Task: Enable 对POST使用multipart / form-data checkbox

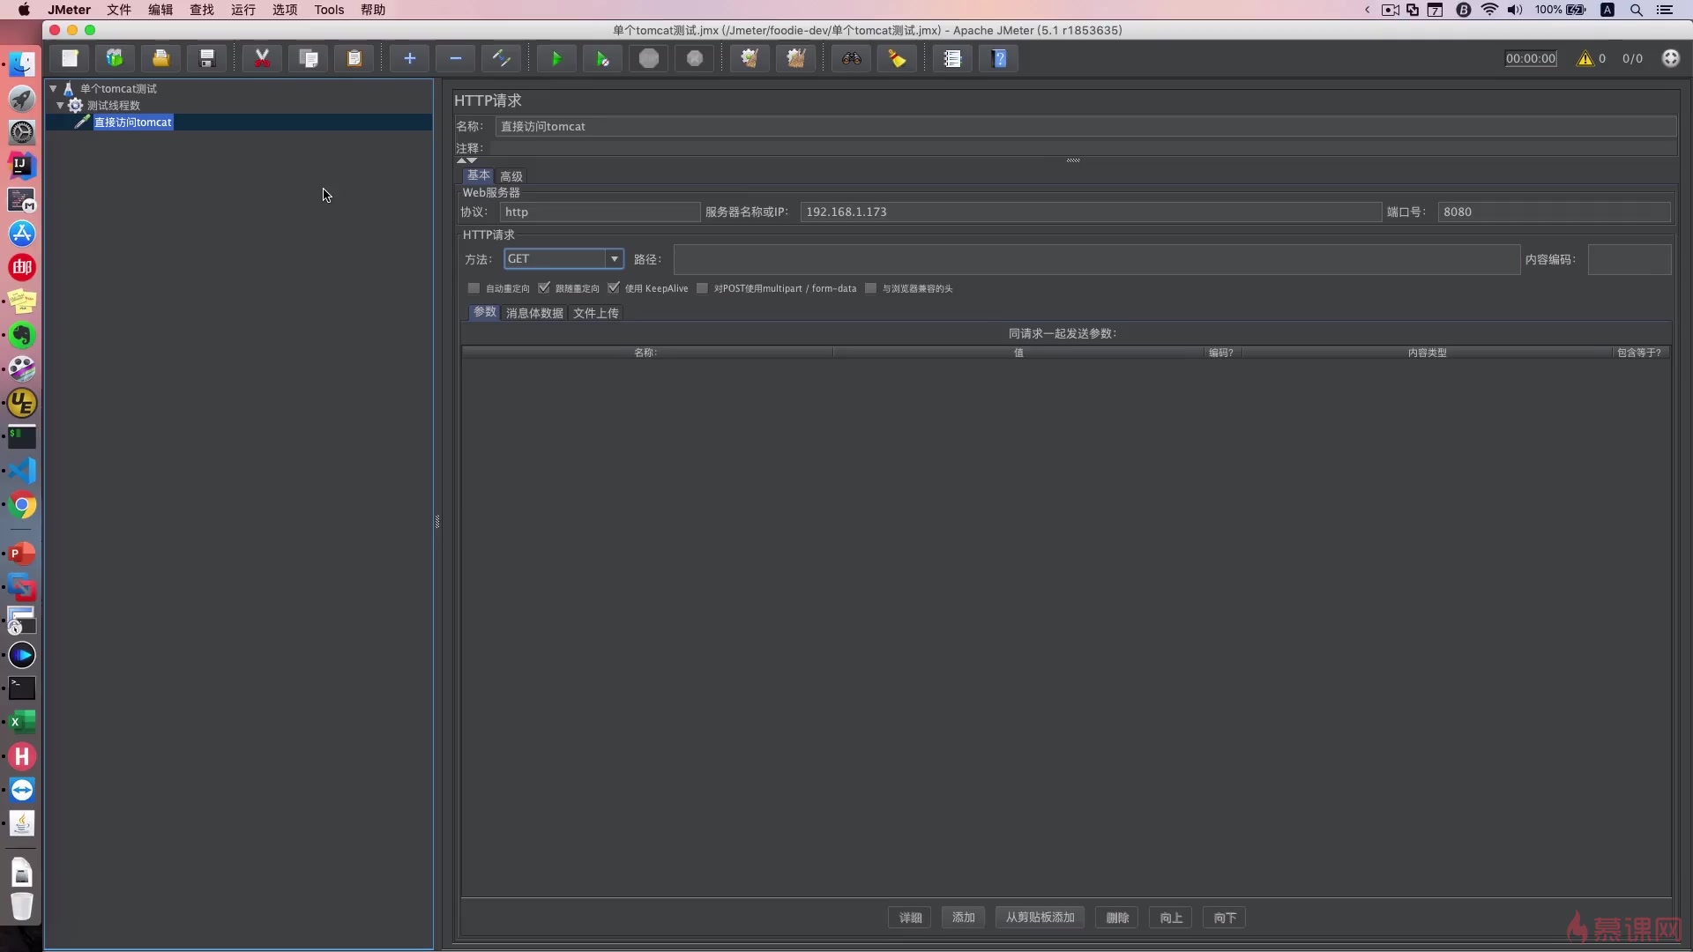Action: tap(702, 288)
